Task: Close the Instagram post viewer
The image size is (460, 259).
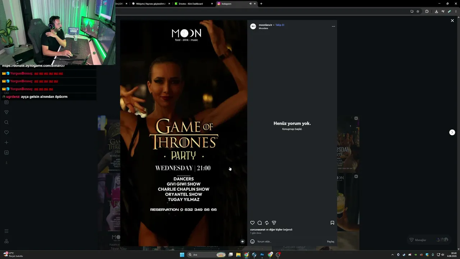Action: 452,21
